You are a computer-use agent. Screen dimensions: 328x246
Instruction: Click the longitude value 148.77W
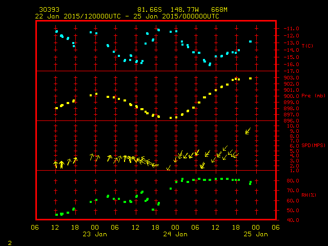click(x=182, y=10)
